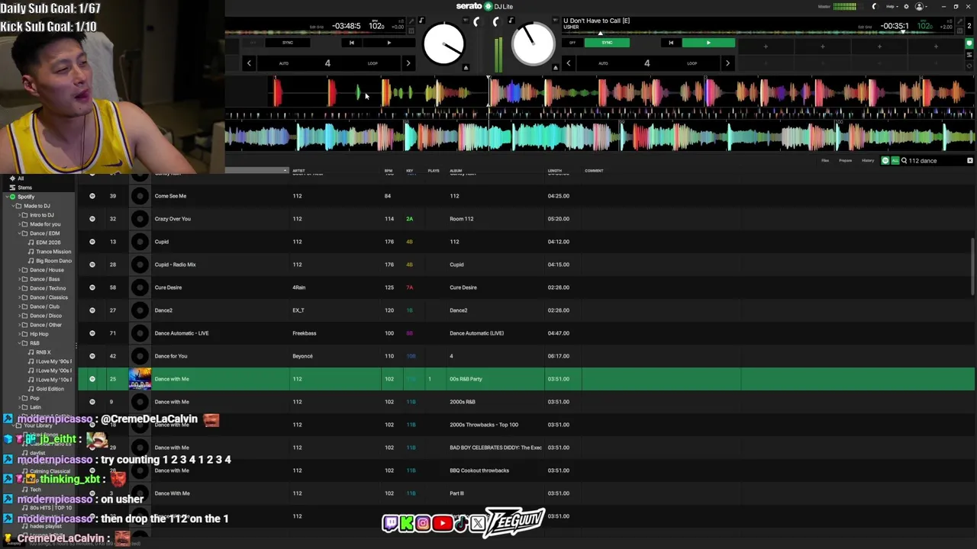Select Dance Automatic - LIVE track
977x549 pixels.
click(527, 333)
